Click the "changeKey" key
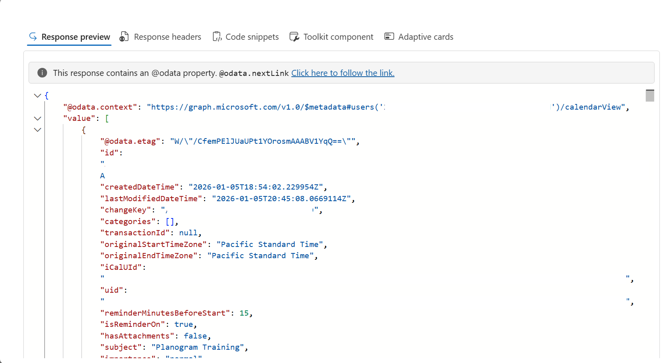 click(126, 210)
